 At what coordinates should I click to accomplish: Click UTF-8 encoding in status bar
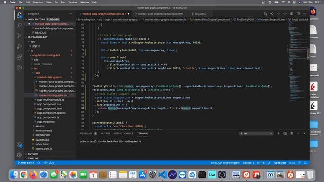[x=261, y=163]
